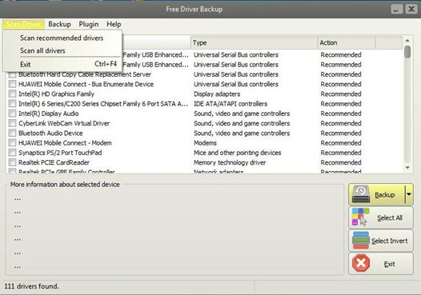Image resolution: width=421 pixels, height=295 pixels.
Task: Open the Backup button dropdown arrow
Action: (409, 194)
